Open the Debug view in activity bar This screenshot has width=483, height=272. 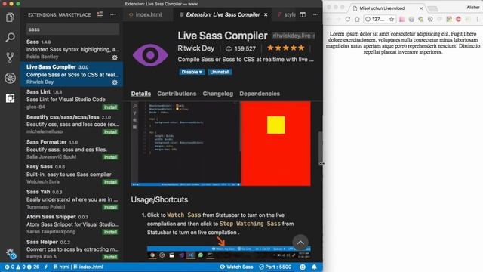(10, 78)
